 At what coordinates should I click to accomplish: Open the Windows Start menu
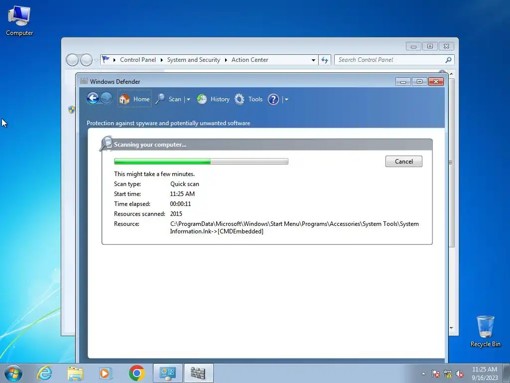pyautogui.click(x=13, y=373)
